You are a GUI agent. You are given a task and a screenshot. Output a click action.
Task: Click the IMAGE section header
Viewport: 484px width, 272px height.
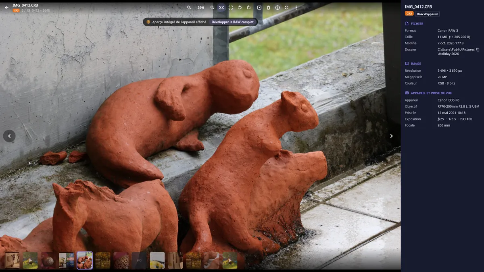click(x=413, y=64)
